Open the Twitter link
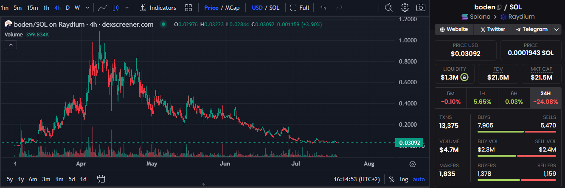The image size is (565, 188). [x=493, y=30]
